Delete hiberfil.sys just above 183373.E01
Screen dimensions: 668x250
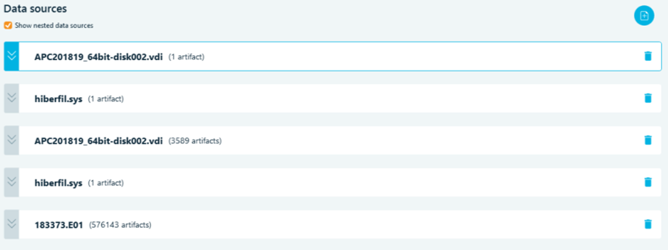(647, 182)
